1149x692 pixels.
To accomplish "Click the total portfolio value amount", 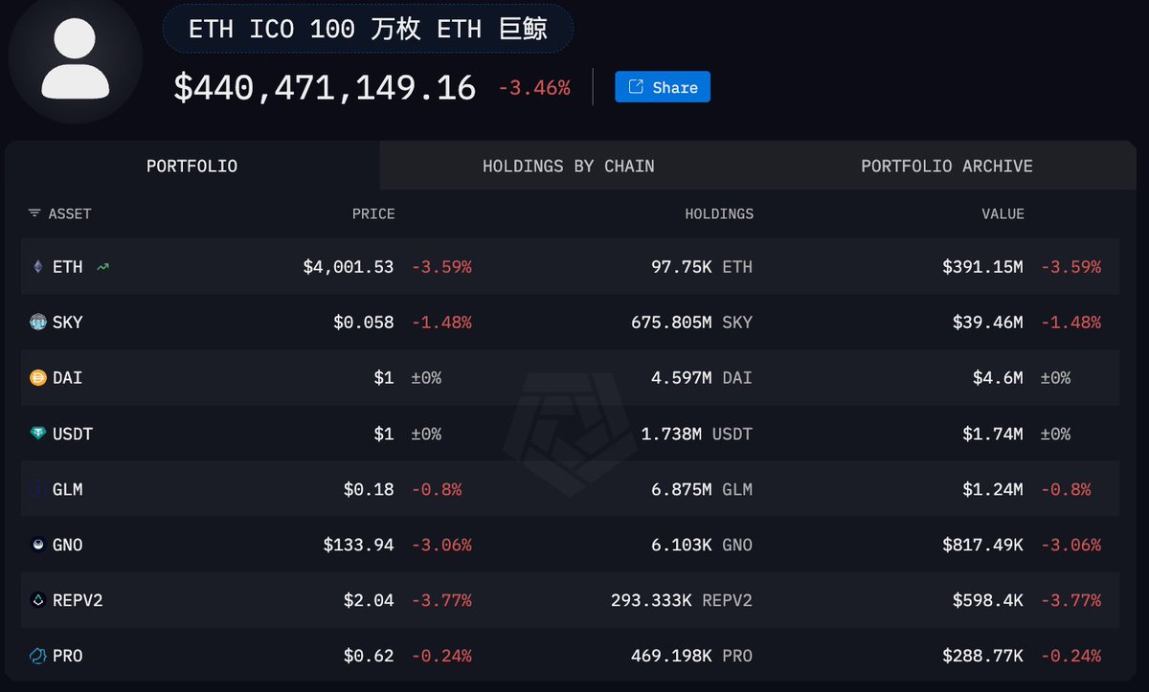I will pyautogui.click(x=325, y=88).
